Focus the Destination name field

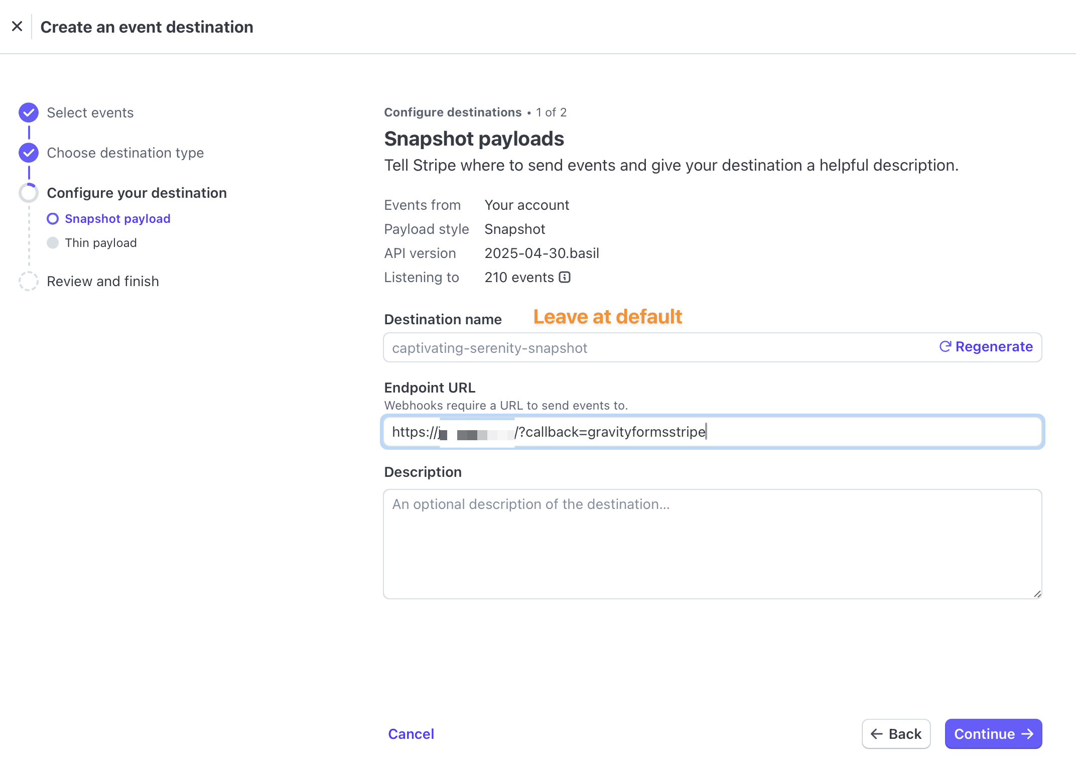pos(657,347)
